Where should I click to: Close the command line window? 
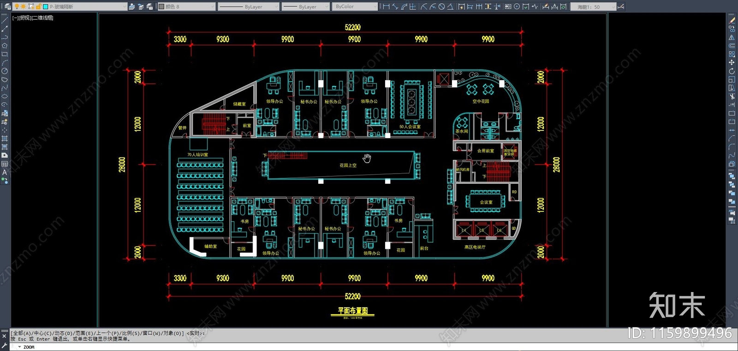pos(4,336)
